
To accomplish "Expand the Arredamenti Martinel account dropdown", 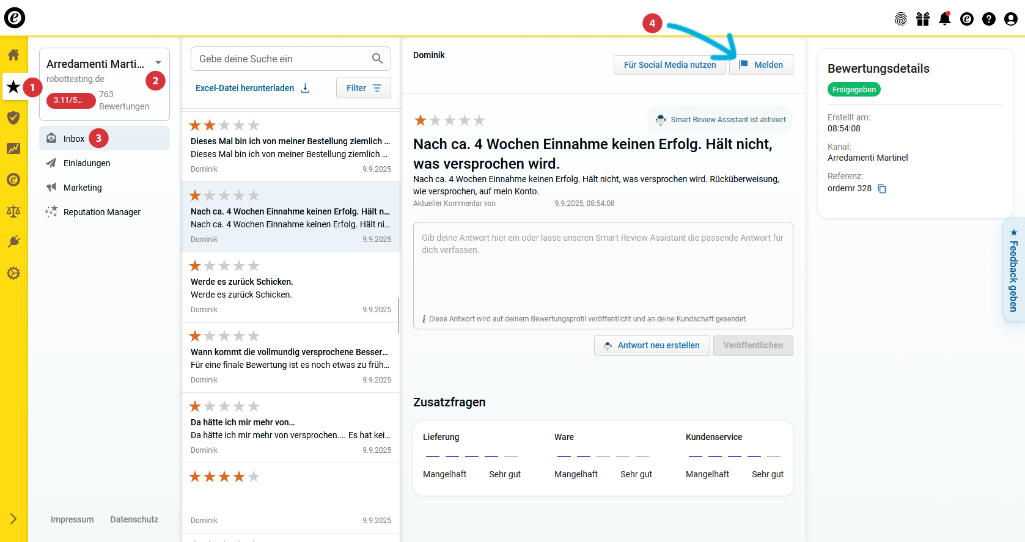I will coord(158,63).
